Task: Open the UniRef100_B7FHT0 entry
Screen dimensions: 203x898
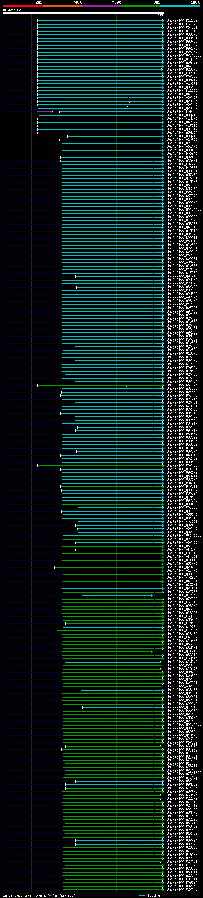Action: pyautogui.click(x=182, y=31)
